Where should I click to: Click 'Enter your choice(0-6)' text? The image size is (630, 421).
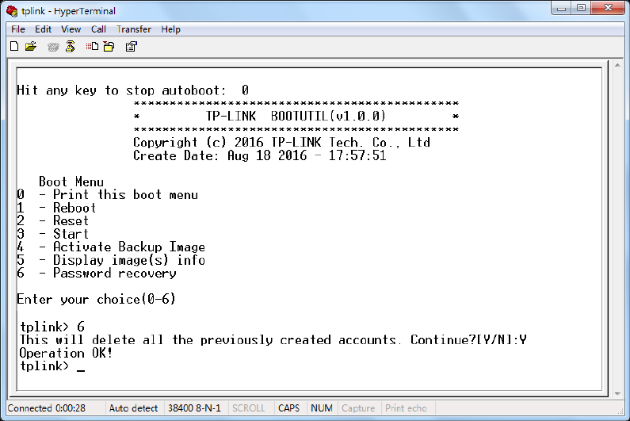(x=97, y=299)
